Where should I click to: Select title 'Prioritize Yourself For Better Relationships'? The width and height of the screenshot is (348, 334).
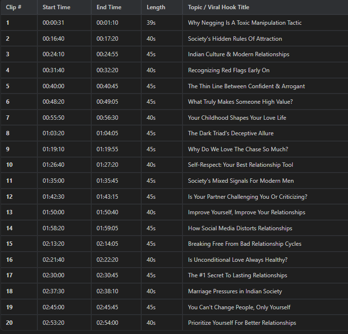coord(242,322)
